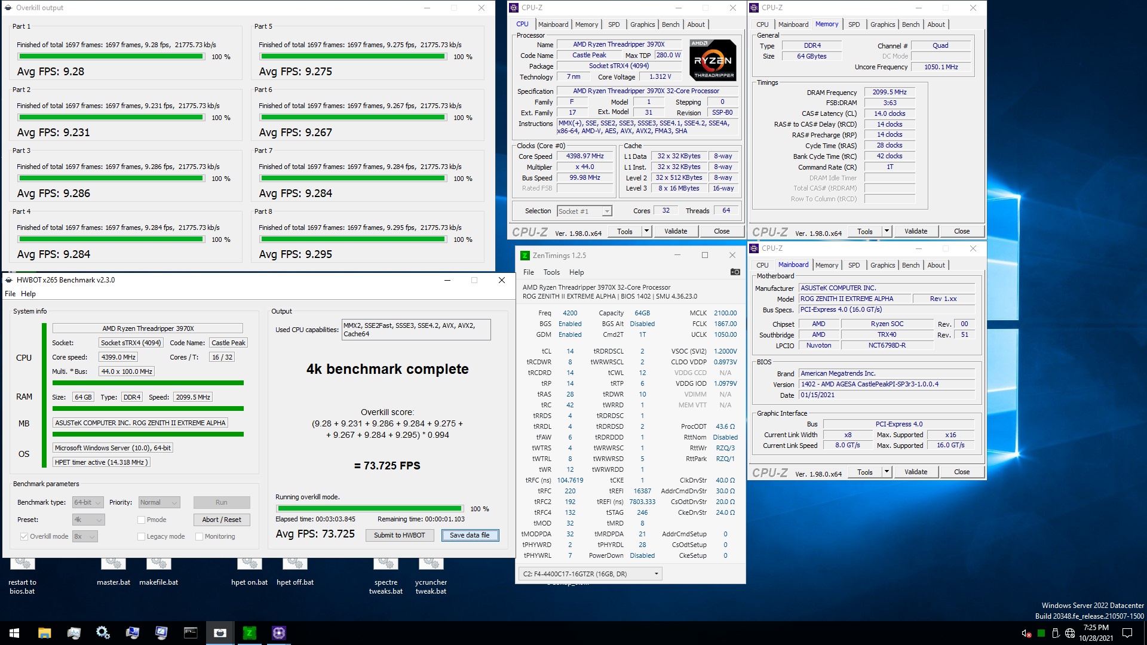This screenshot has height=645, width=1147.
Task: Select the 'spectre tweaks.bat' desktop icon
Action: coord(386,575)
